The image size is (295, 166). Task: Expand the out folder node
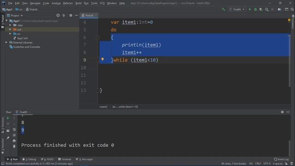(10, 30)
